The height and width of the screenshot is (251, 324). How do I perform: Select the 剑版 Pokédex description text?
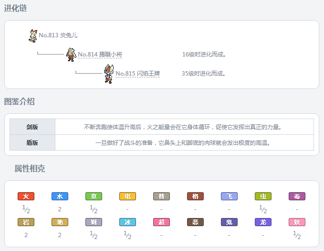(x=183, y=127)
